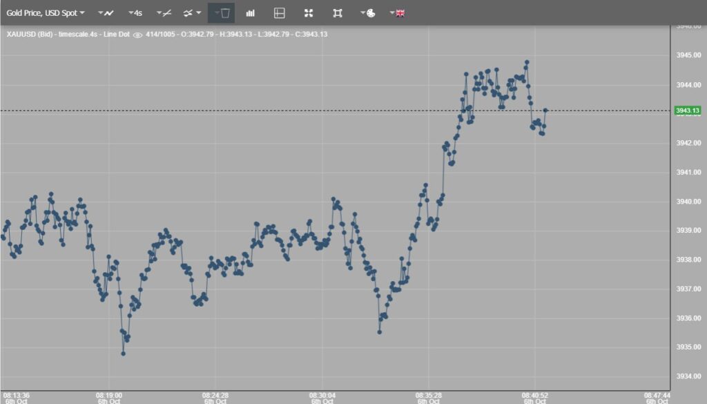
Task: Click the bar chart volume icon
Action: coord(251,12)
